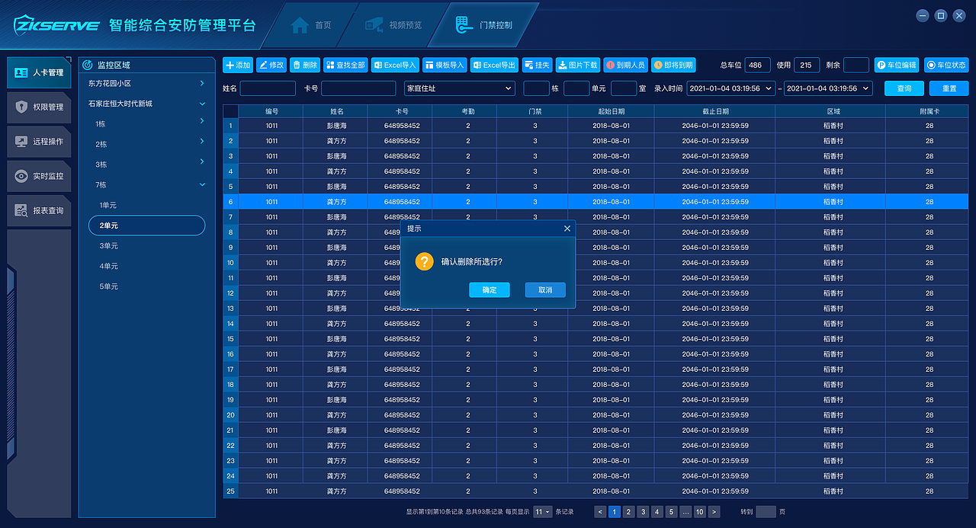The height and width of the screenshot is (528, 976).
Task: Click the 查询 search button
Action: pos(904,88)
